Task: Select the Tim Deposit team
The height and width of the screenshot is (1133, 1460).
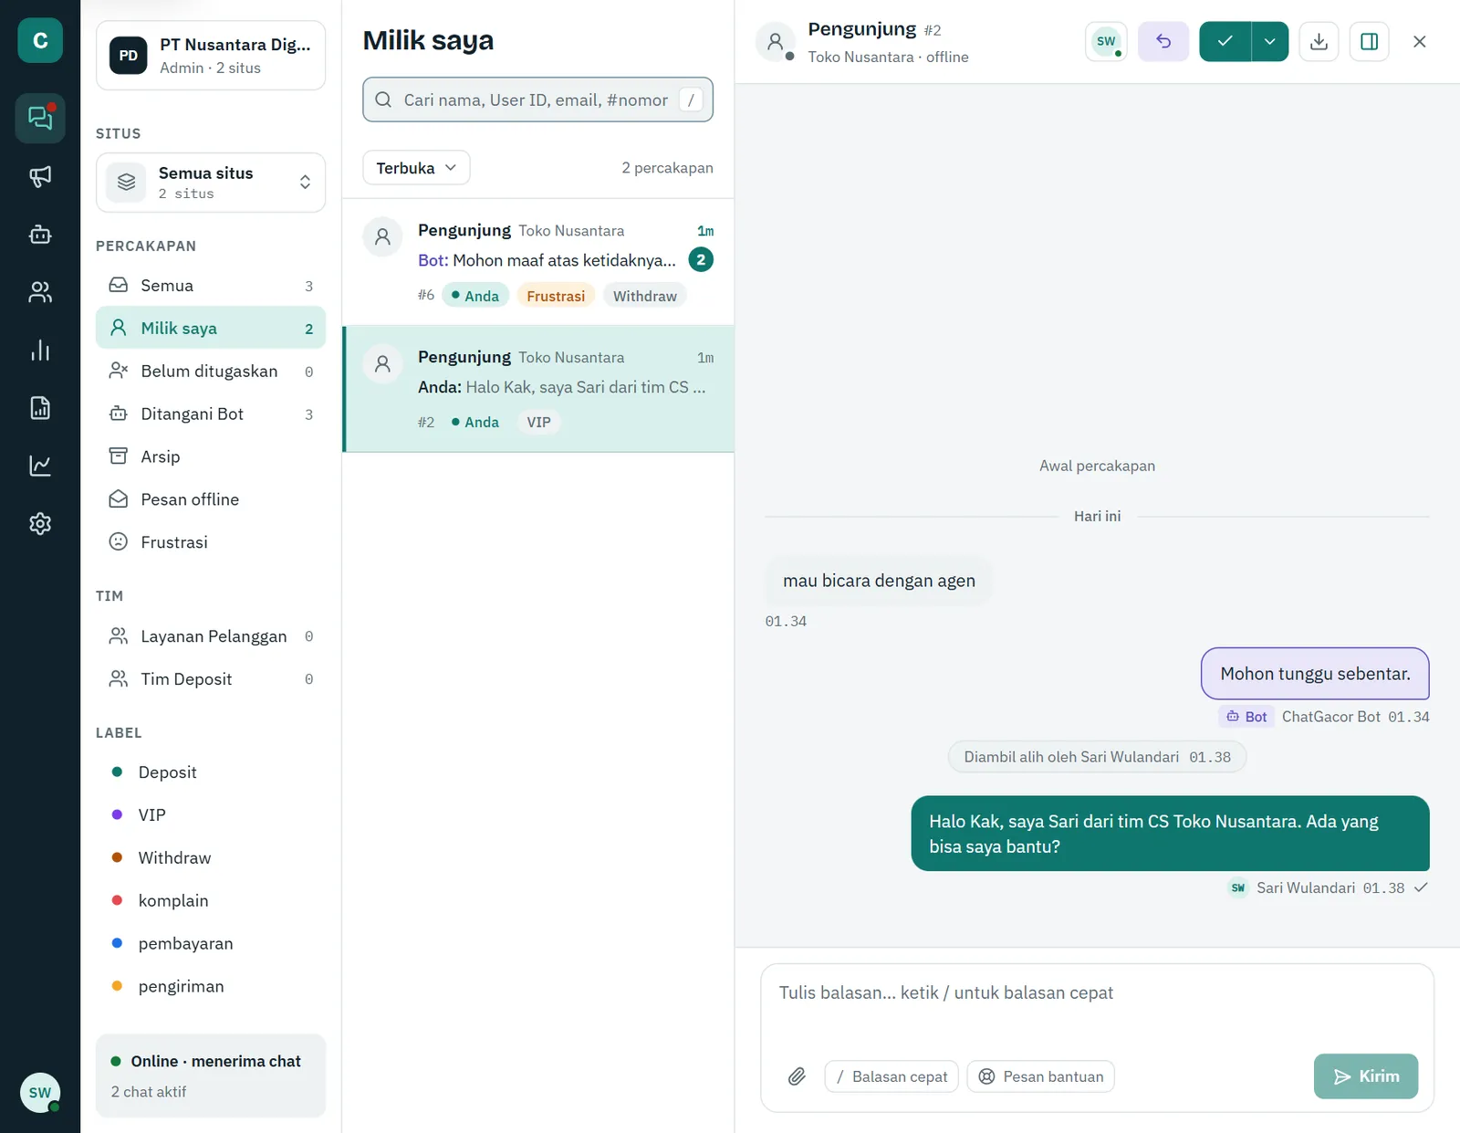Action: [211, 679]
